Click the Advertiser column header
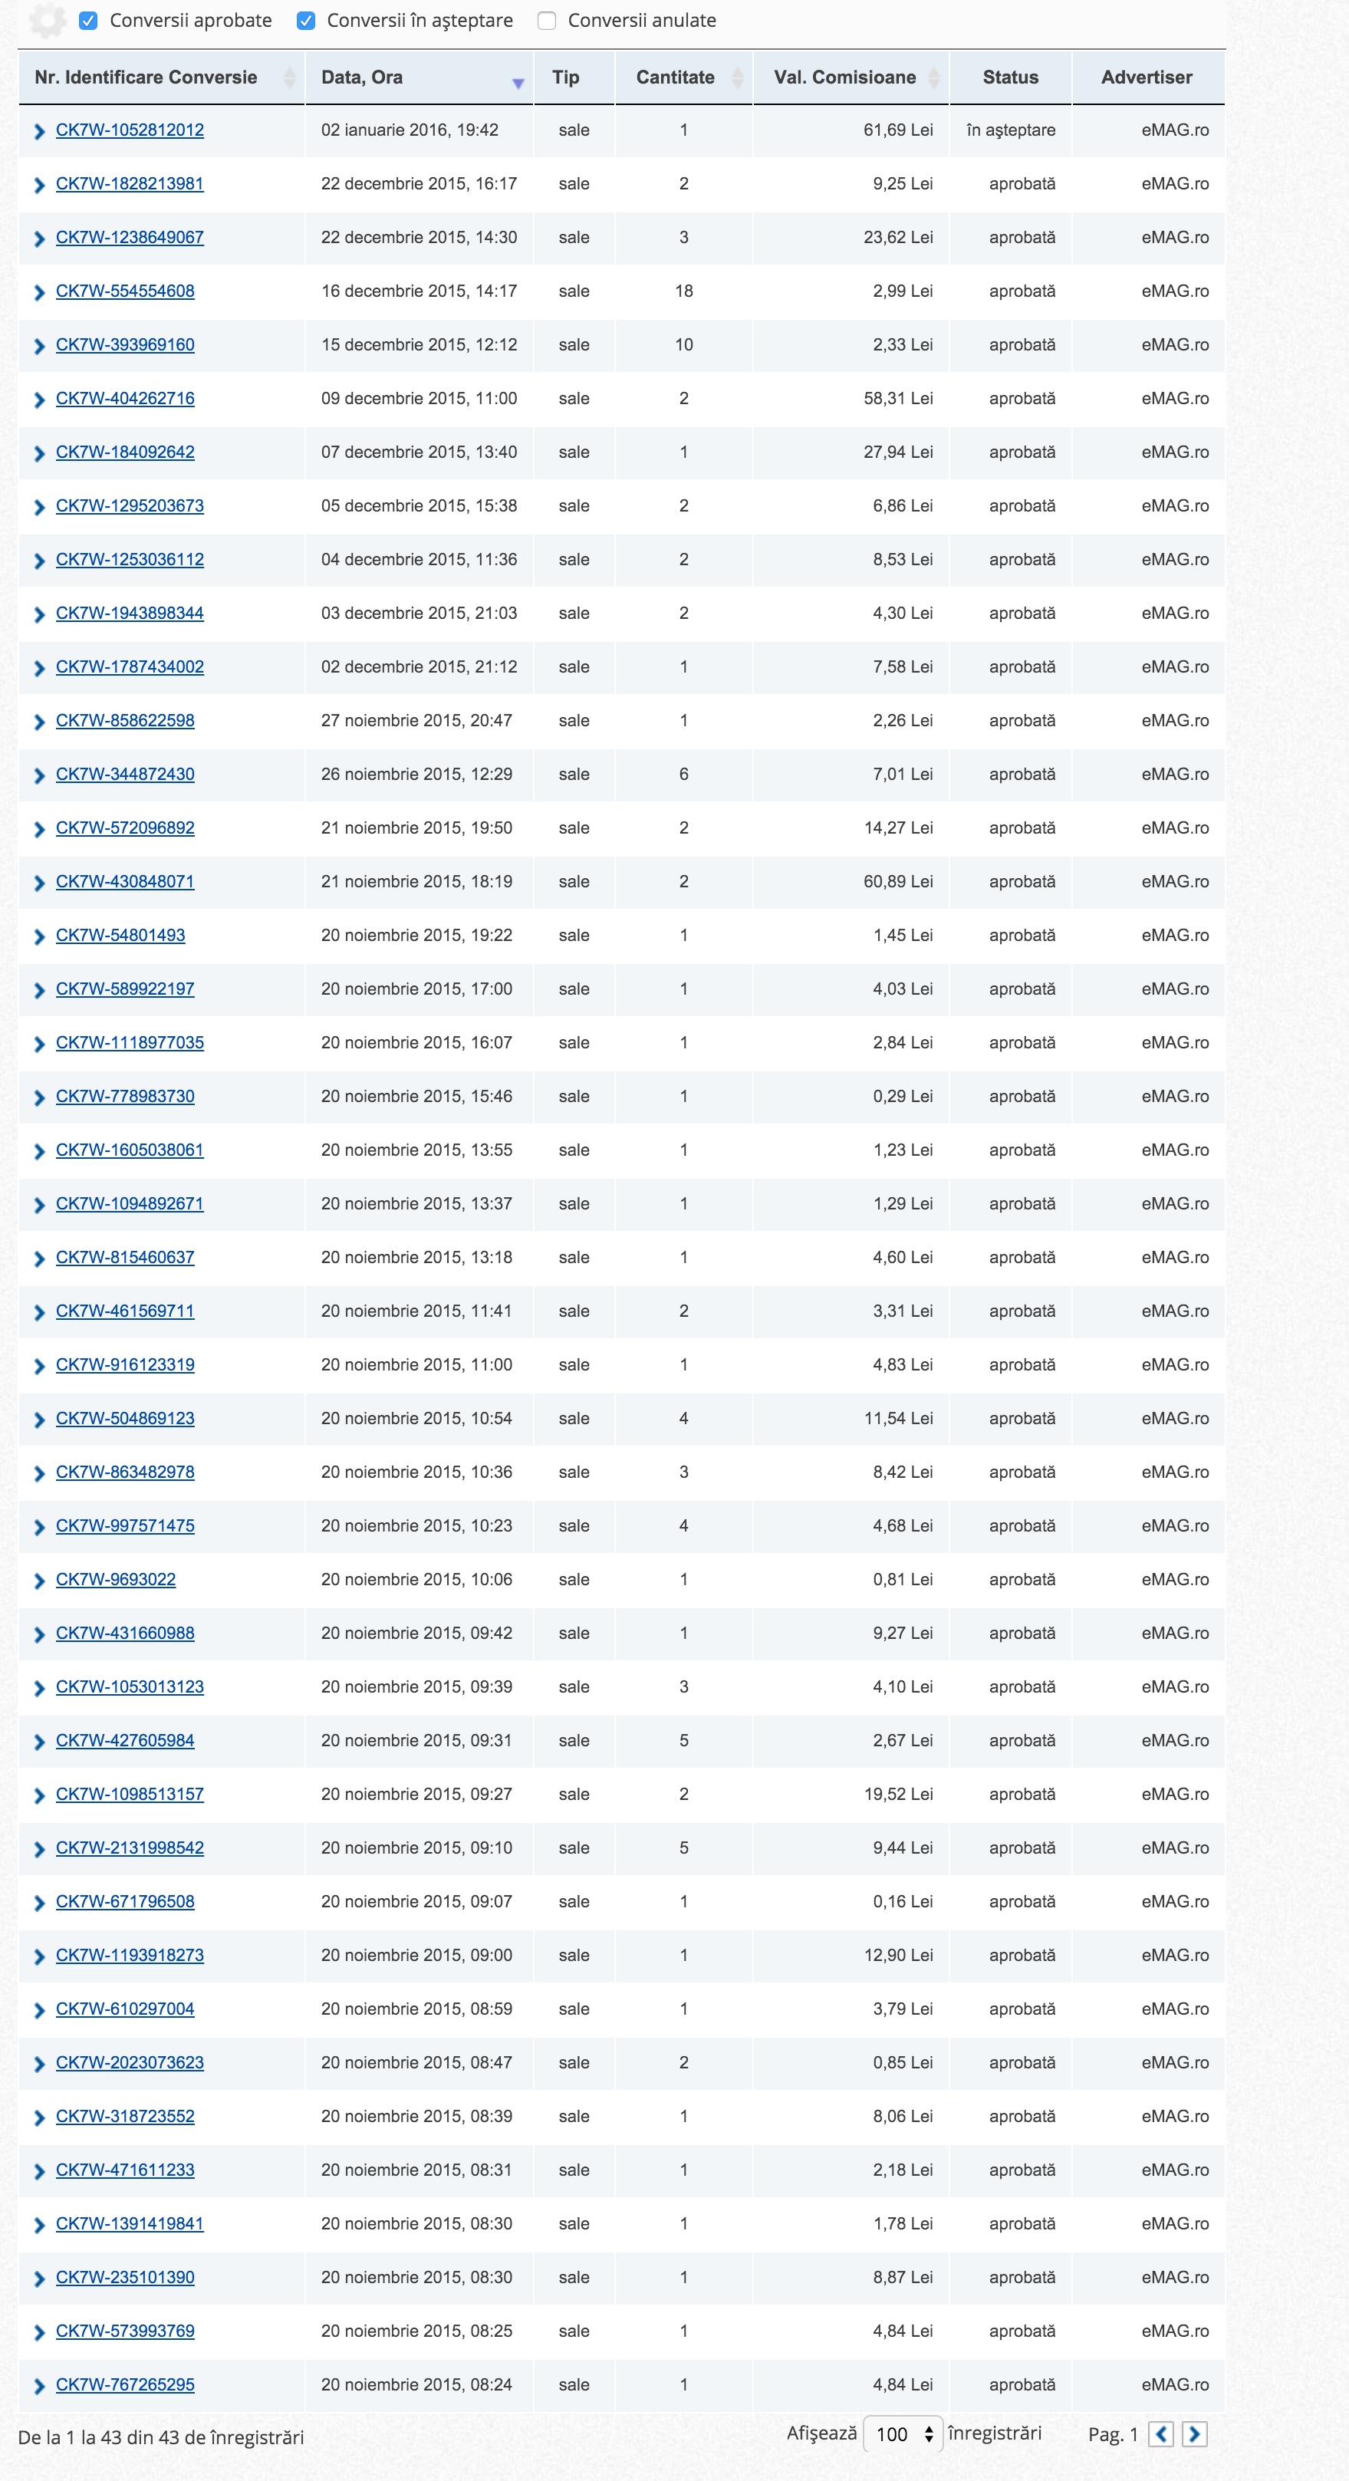Image resolution: width=1349 pixels, height=2481 pixels. point(1148,77)
